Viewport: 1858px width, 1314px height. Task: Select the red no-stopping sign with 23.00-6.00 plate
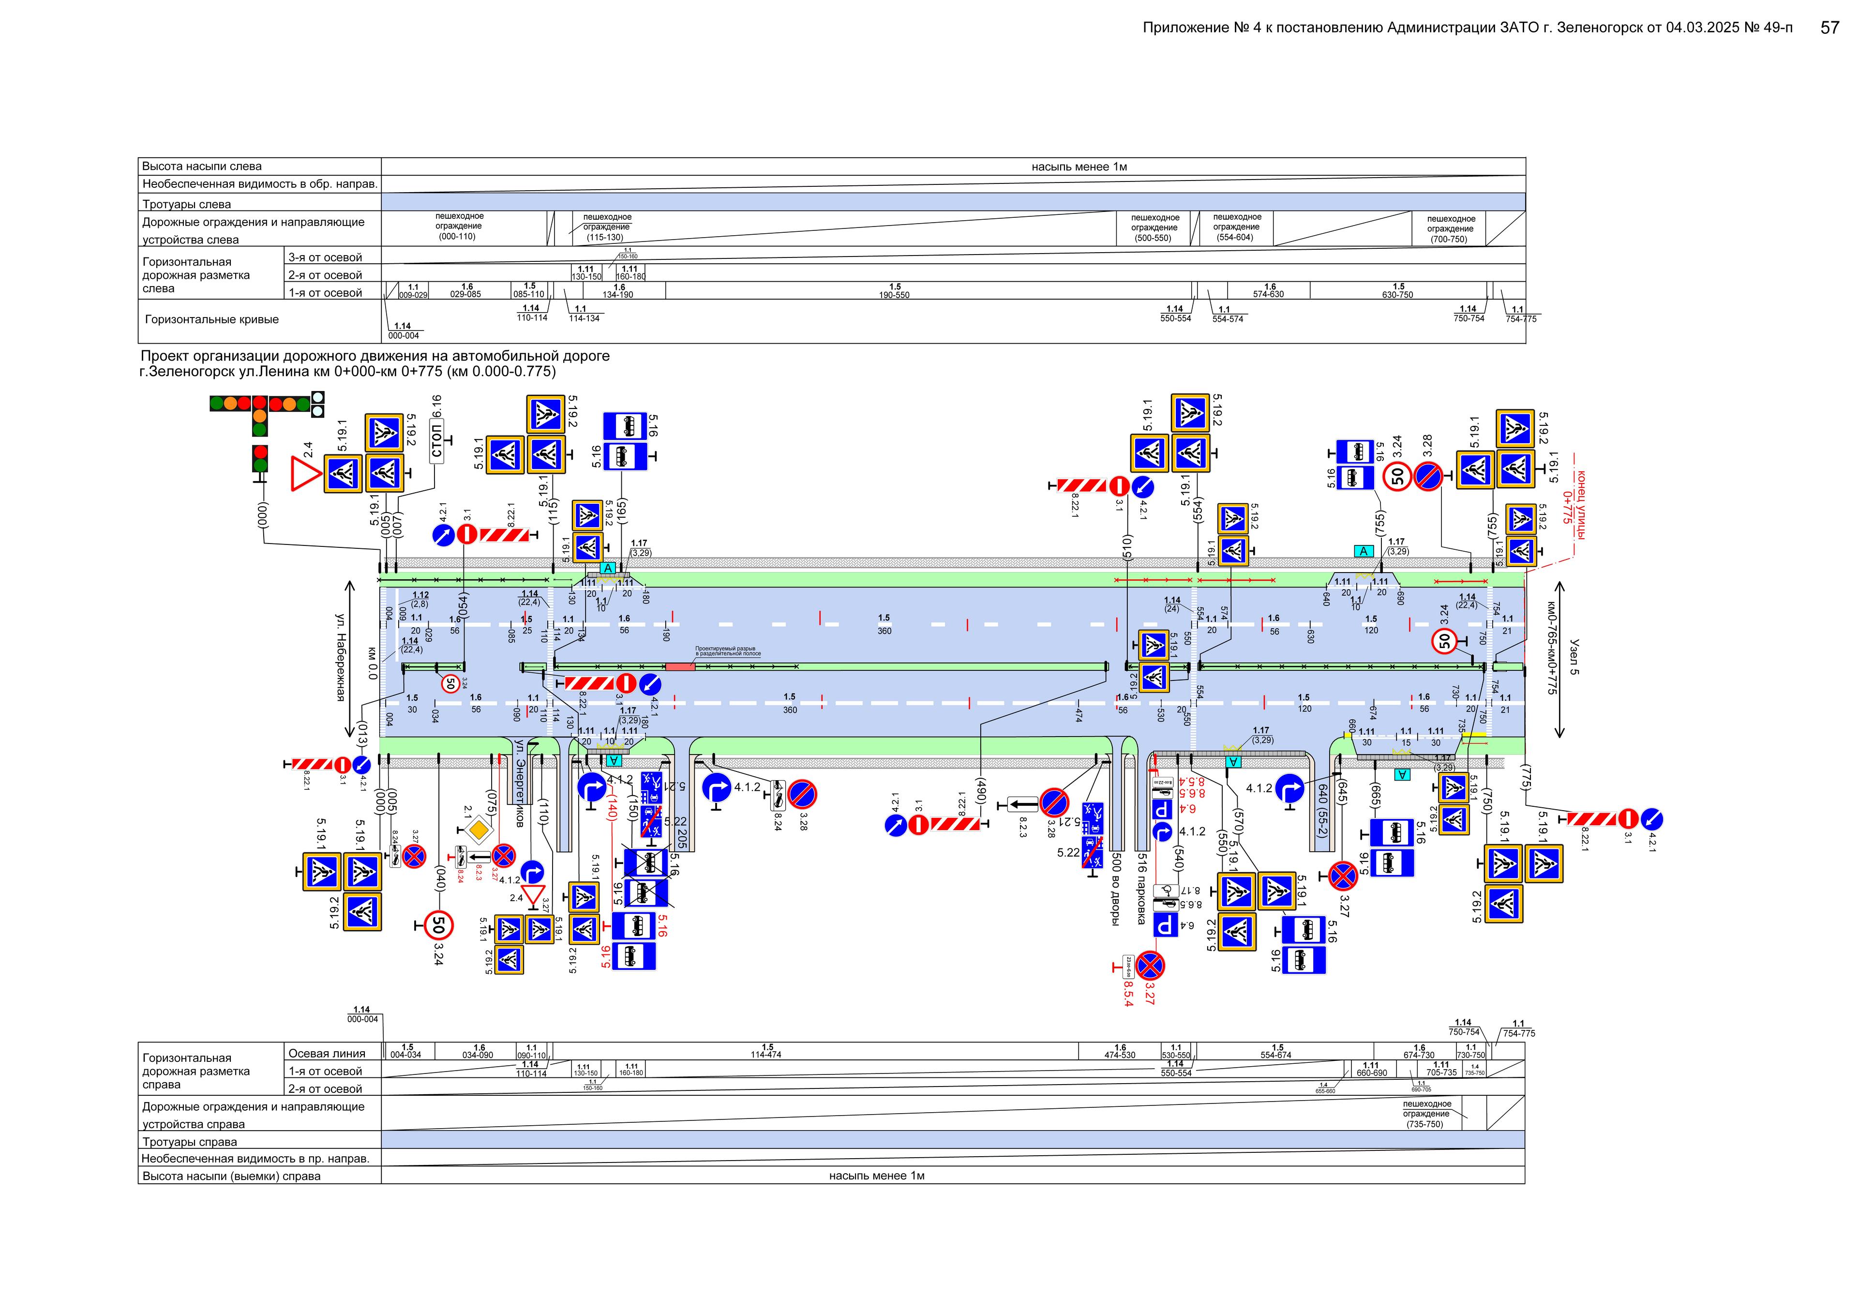pos(1149,965)
